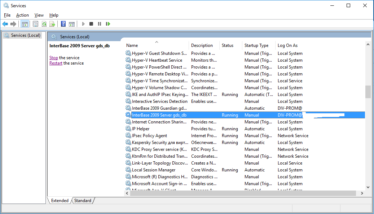Viewport: 374px width, 214px height.
Task: Click the Back arrow toolbar icon
Action: tap(5, 24)
